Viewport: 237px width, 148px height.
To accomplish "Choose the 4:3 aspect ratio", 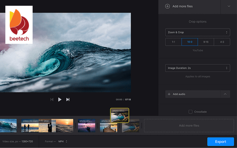I will point(222,42).
